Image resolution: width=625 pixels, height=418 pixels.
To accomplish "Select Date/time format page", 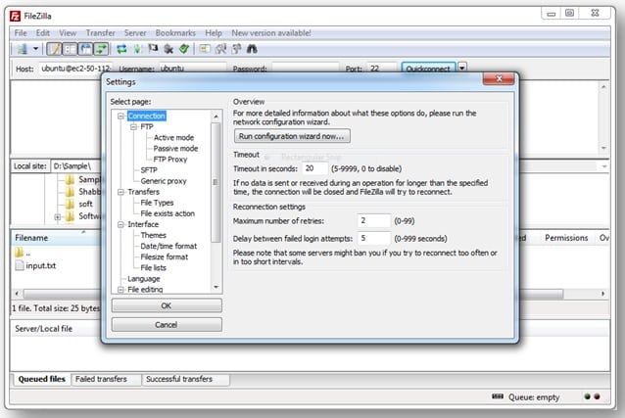I will [168, 246].
